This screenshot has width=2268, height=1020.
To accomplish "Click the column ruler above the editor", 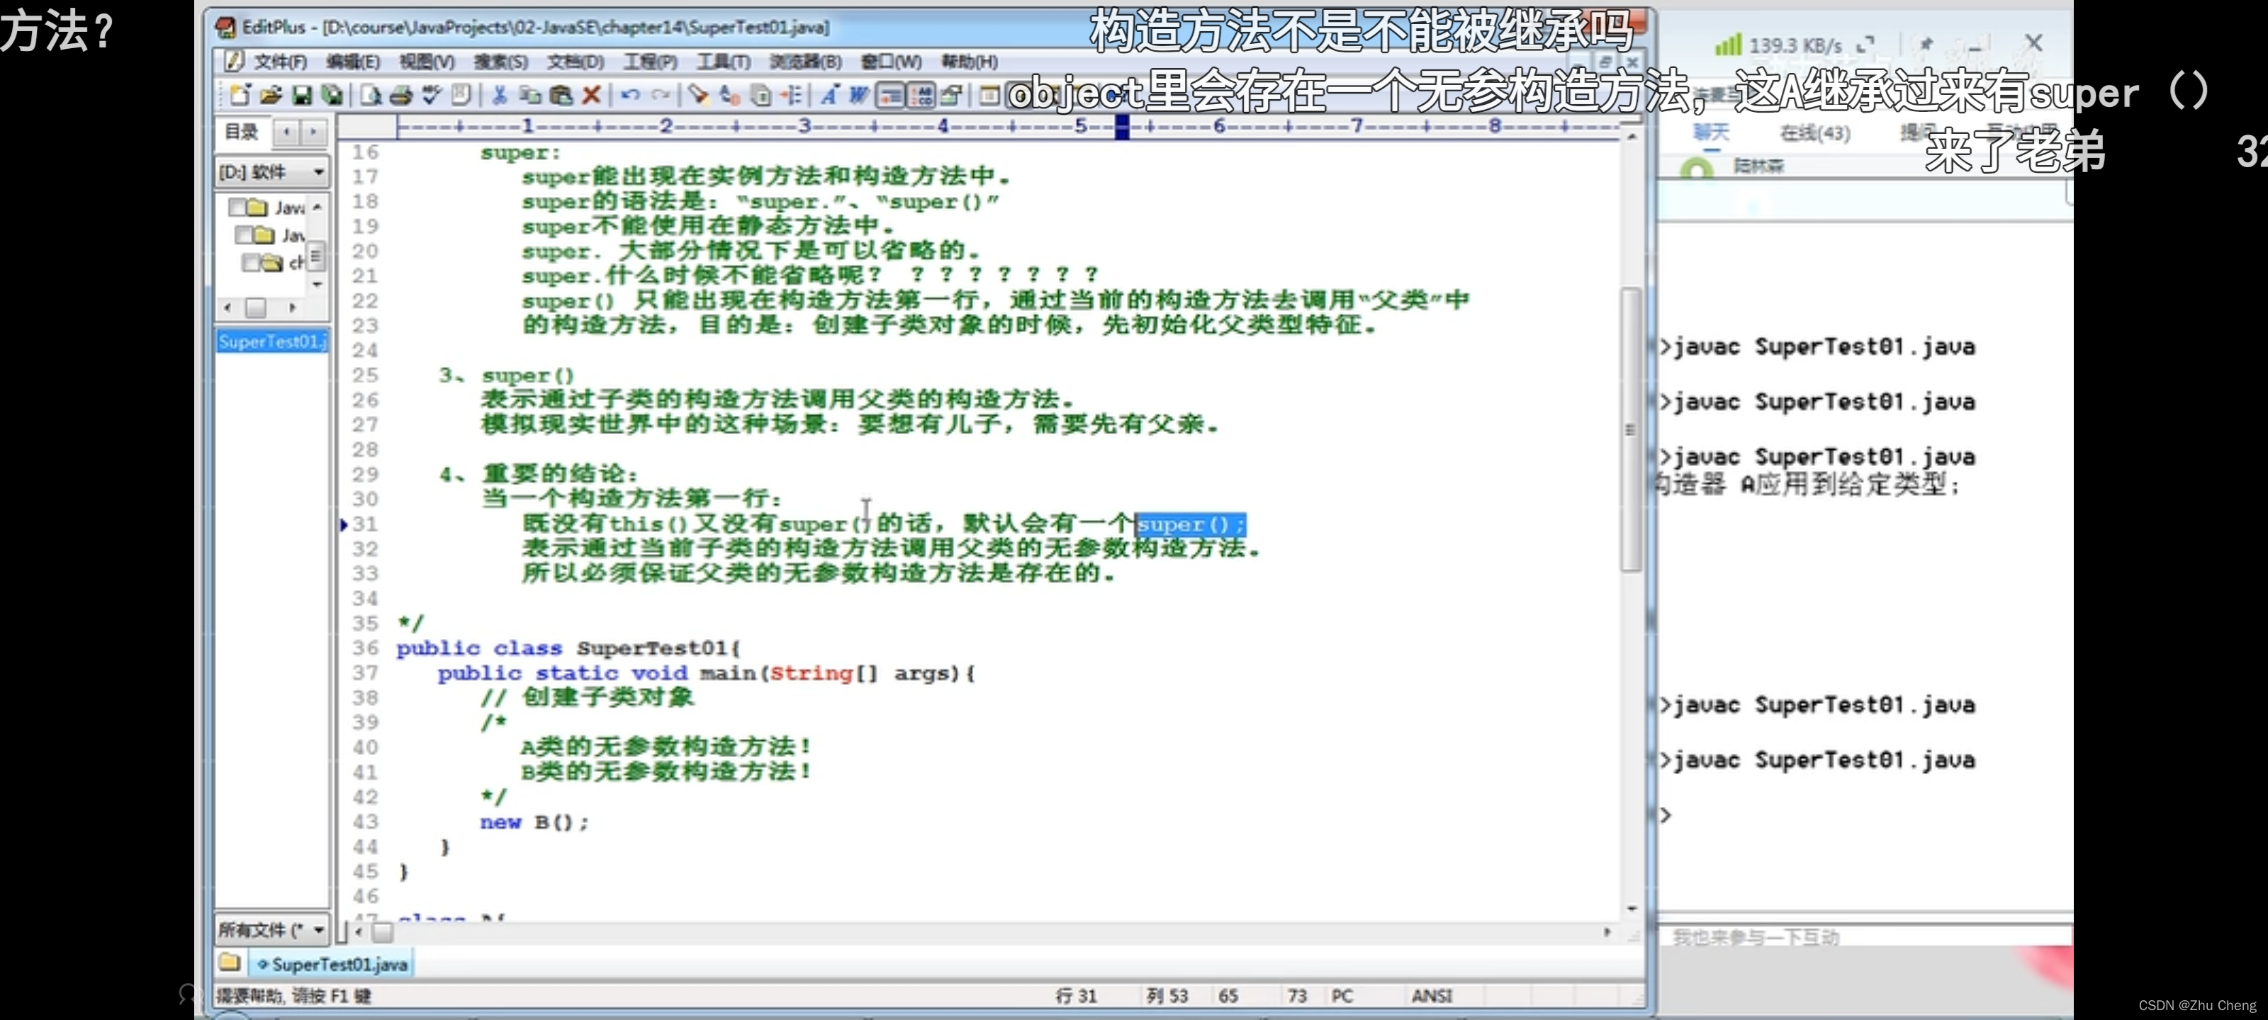I will [1008, 127].
